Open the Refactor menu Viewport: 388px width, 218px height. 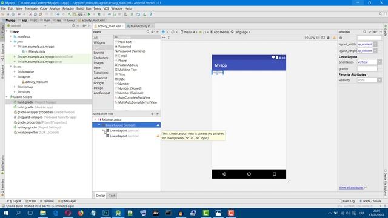[x=68, y=8]
